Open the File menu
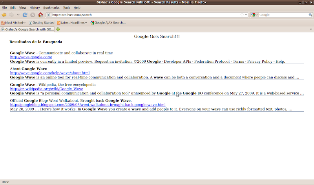Screen dimensions: 314x185 coord(4,7)
